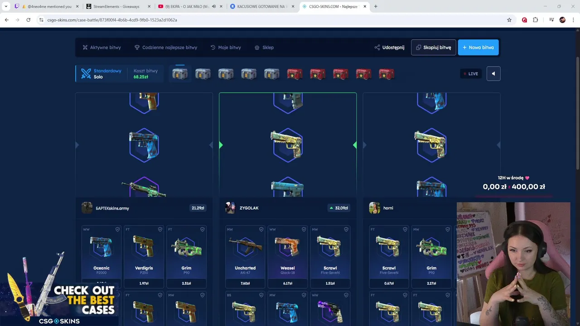580x326 pixels.
Task: Open the Oceanic P2000 item card
Action: [x=101, y=257]
